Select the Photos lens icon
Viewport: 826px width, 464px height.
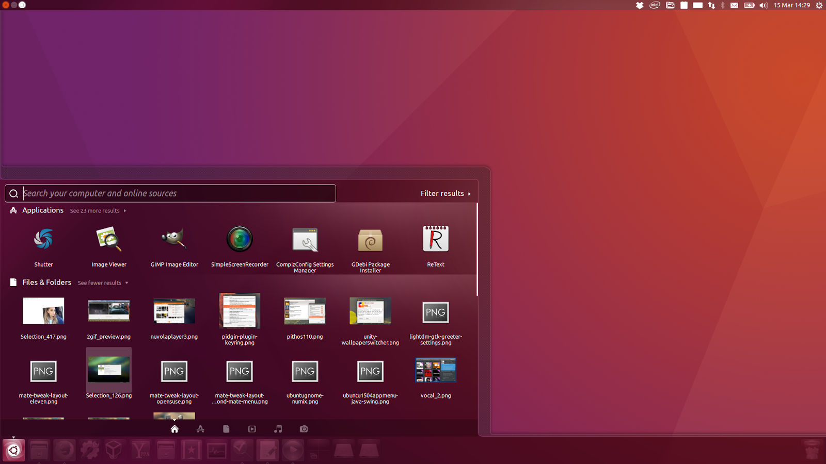click(304, 428)
